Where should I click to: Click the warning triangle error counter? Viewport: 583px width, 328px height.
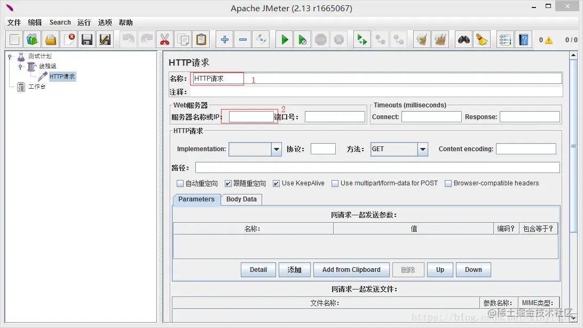coord(548,40)
